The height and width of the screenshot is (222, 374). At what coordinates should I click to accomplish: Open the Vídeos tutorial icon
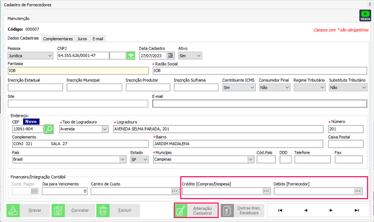click(x=365, y=15)
